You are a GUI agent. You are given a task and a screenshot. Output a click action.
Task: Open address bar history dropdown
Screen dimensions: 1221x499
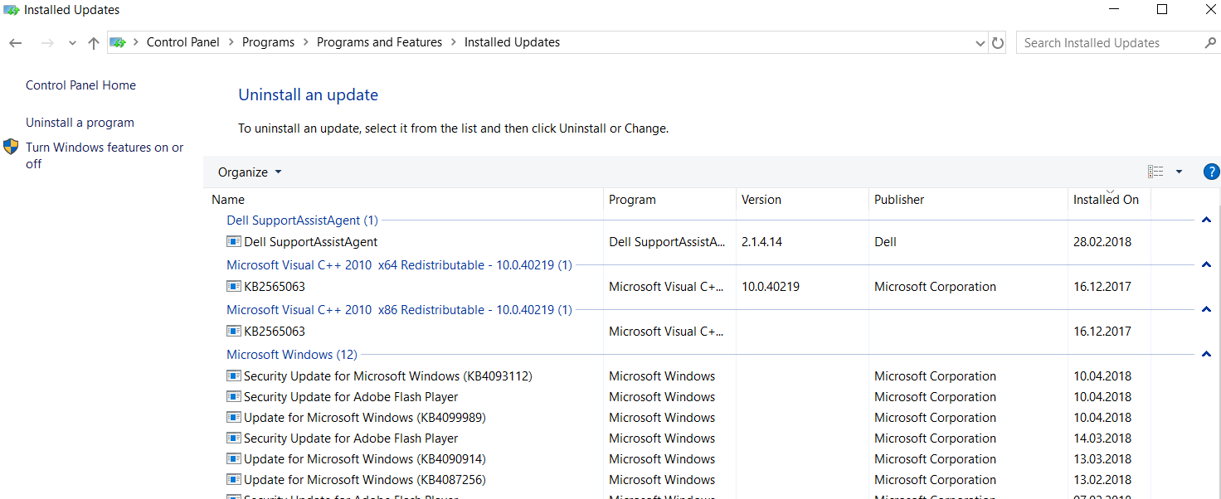click(981, 43)
